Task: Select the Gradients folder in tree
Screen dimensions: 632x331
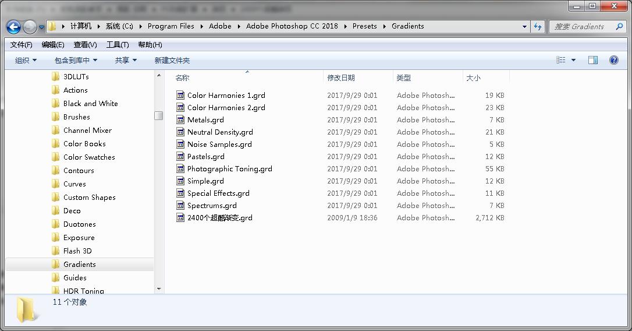Action: [x=79, y=265]
